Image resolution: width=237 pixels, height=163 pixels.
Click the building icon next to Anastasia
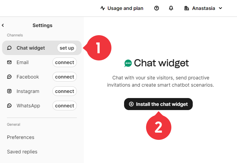click(187, 8)
